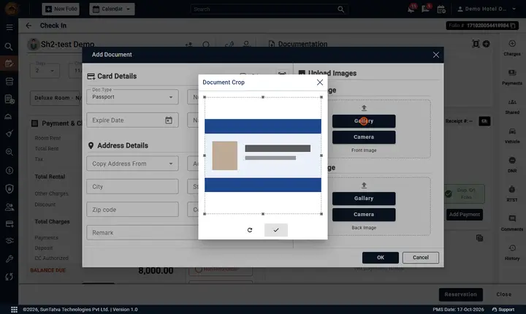Select top-left crop handle
Screen dimensions: 526x314
click(205, 97)
